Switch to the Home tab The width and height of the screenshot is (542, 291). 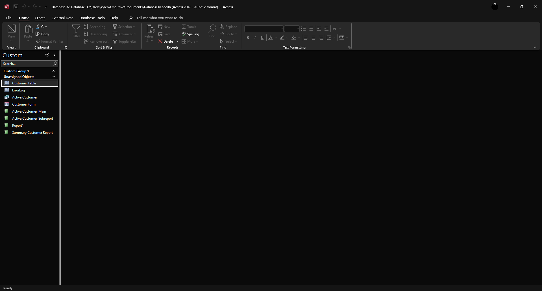[x=24, y=18]
